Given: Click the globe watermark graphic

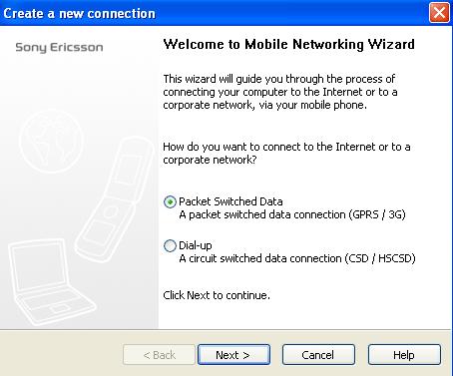Looking at the screenshot, I should (x=51, y=141).
